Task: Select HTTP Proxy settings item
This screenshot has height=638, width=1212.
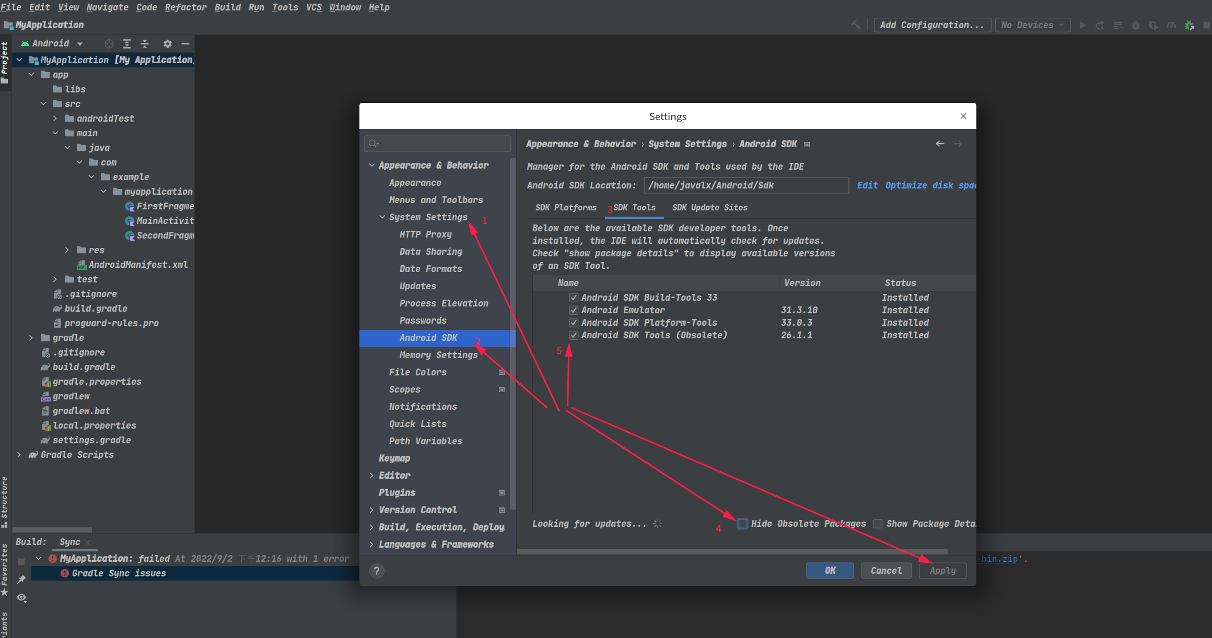Action: (425, 234)
